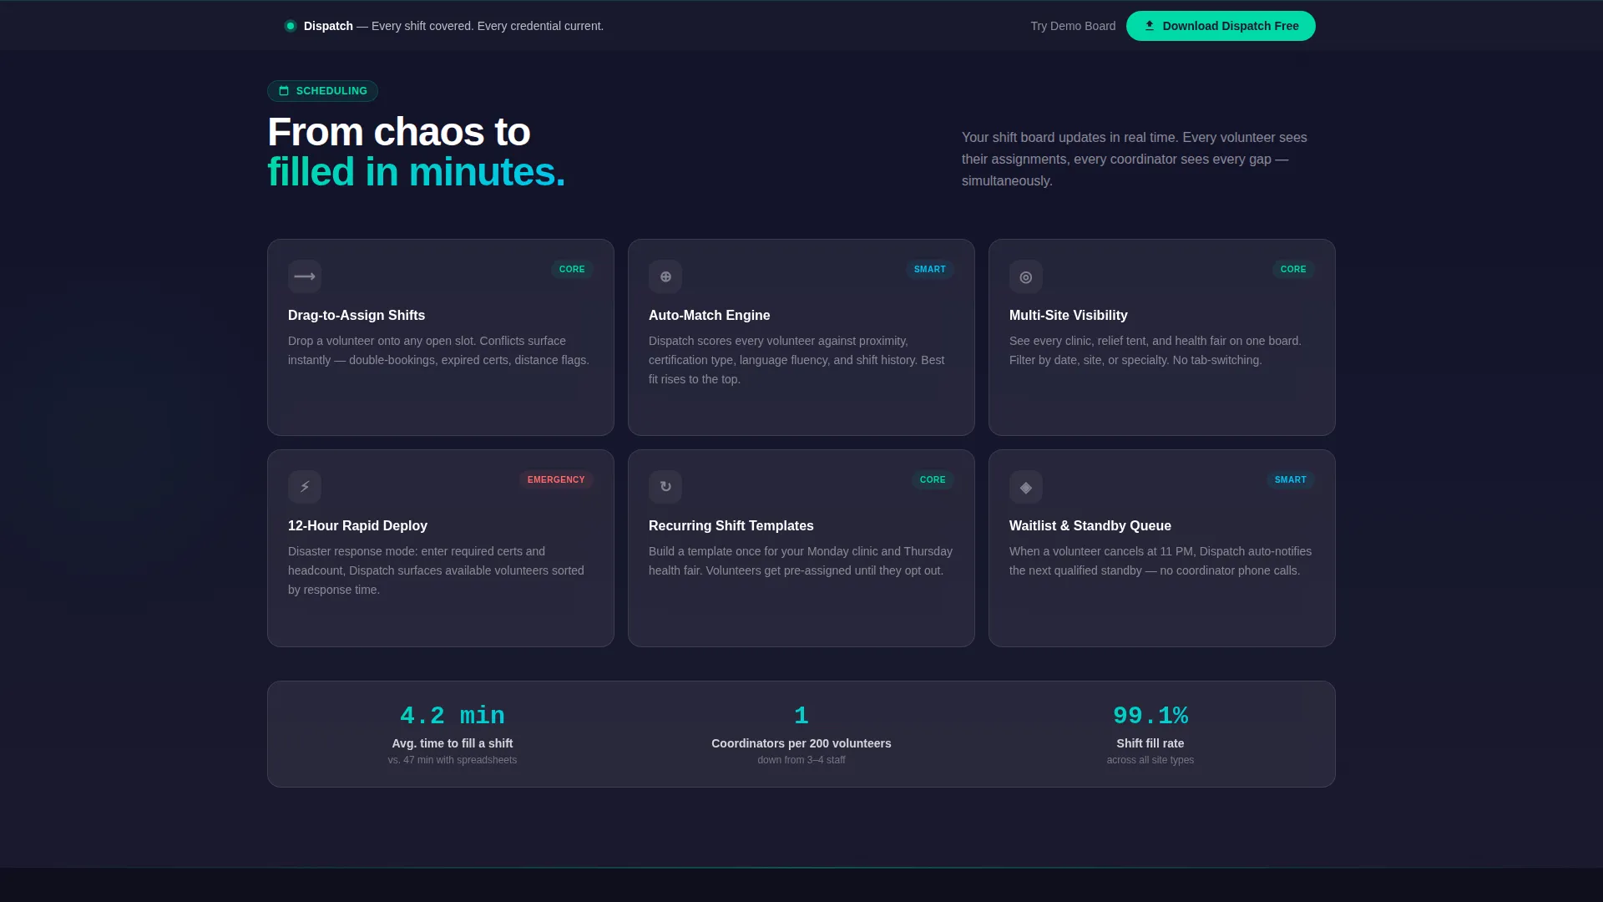Viewport: 1603px width, 902px height.
Task: Click the Dispatch scores every volunteer description
Action: tap(797, 360)
